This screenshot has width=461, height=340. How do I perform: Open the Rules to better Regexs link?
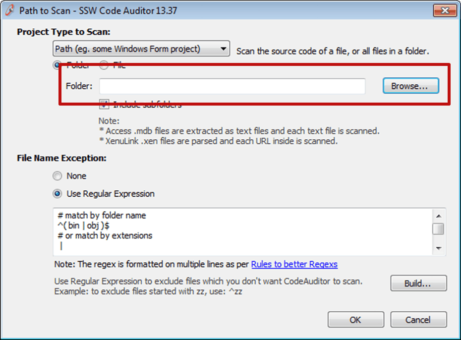click(x=294, y=264)
